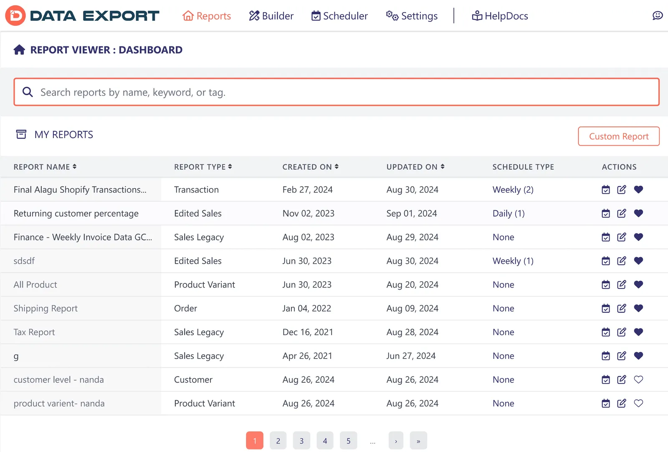The width and height of the screenshot is (668, 452).
Task: Schedule the customer level - nanda report
Action: pos(606,380)
